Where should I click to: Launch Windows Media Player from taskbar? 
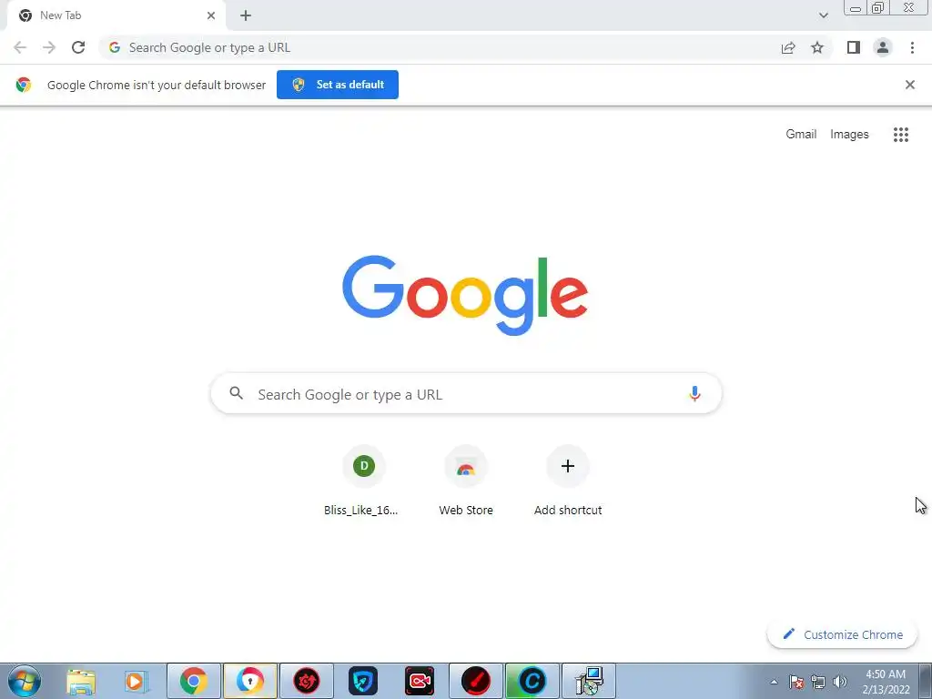[x=137, y=681]
